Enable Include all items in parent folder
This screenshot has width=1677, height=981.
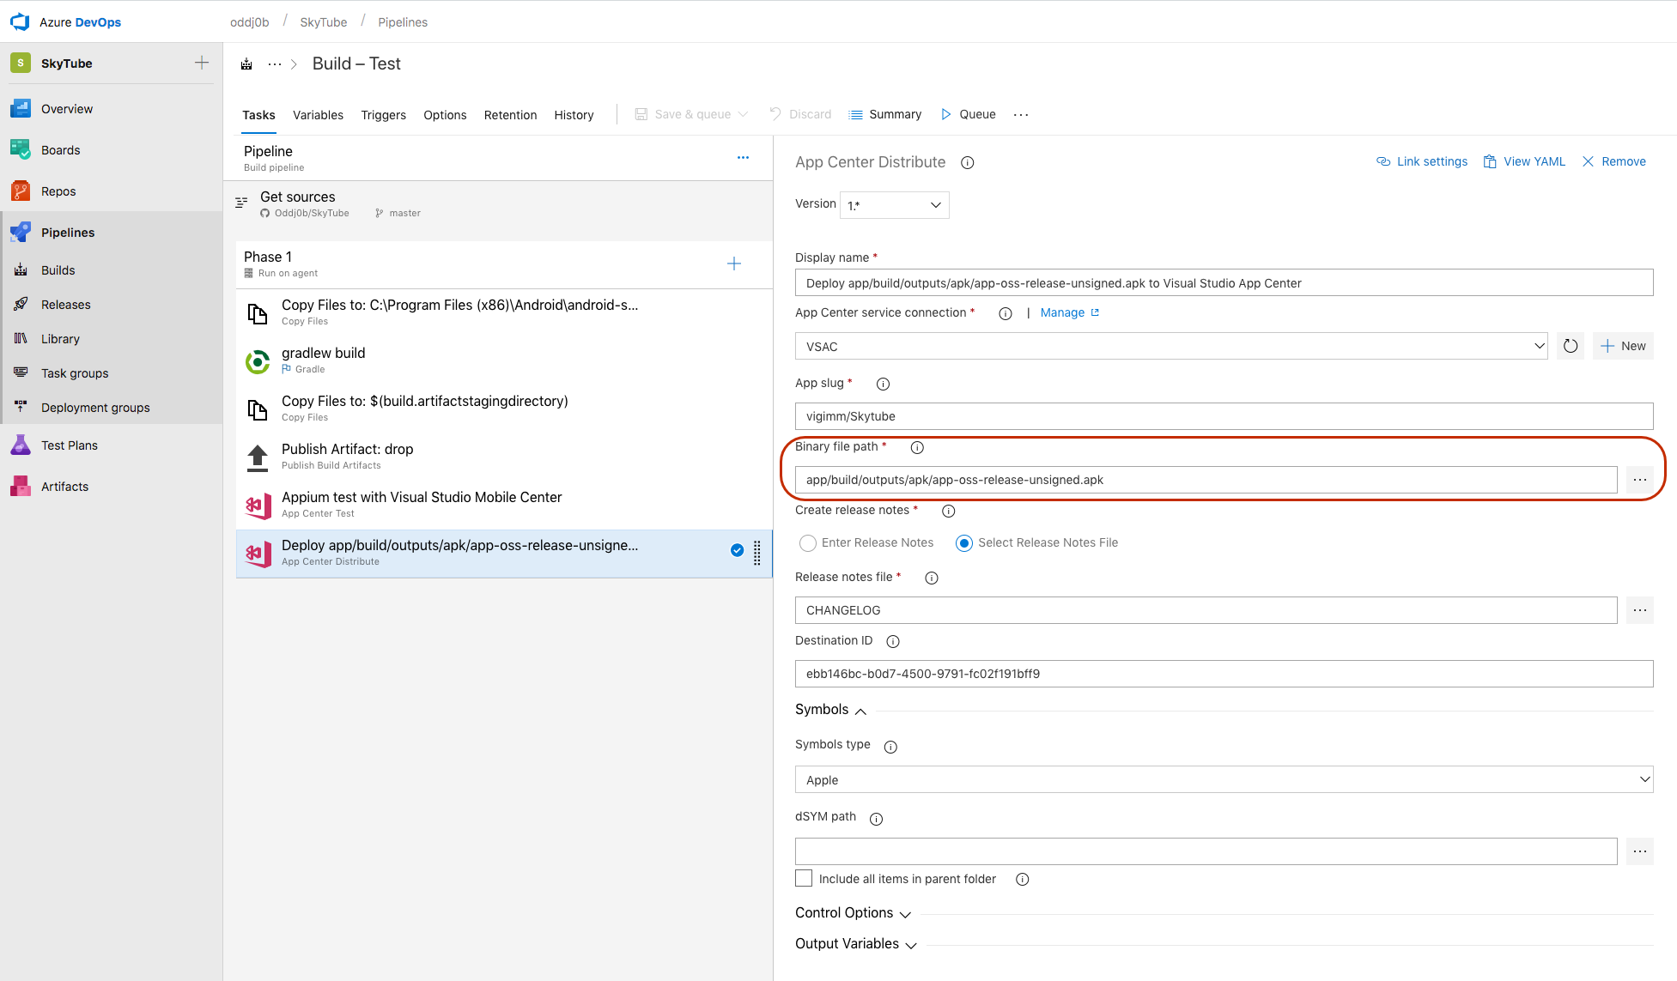point(802,878)
